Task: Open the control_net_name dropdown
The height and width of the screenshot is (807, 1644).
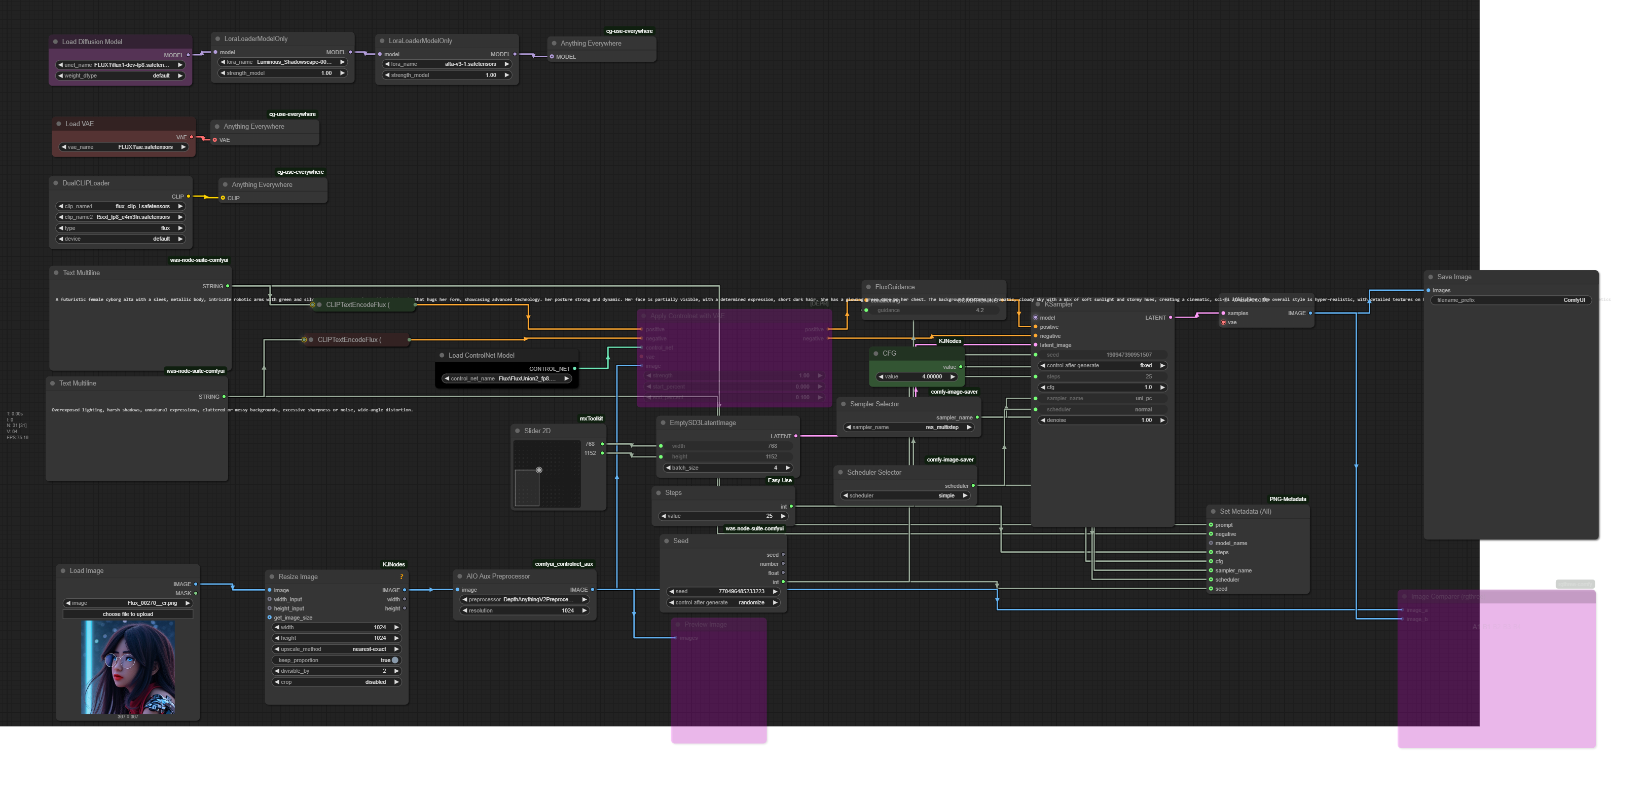Action: (507, 379)
